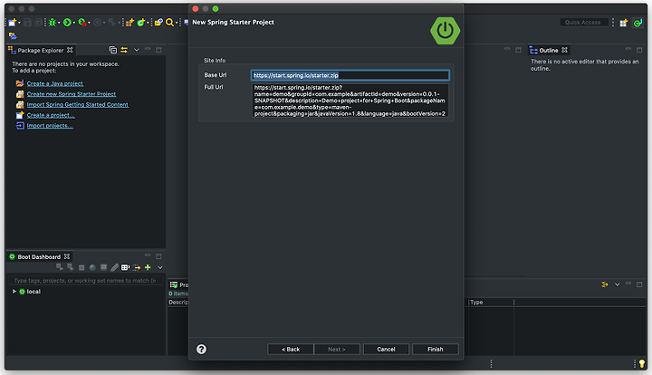This screenshot has height=375, width=652.
Task: Maximize the Package Explorer panel
Action: click(x=158, y=50)
